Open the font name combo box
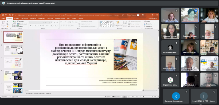 (37, 22)
